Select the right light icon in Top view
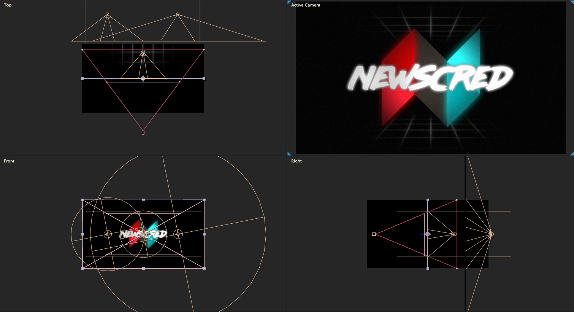 tap(178, 14)
